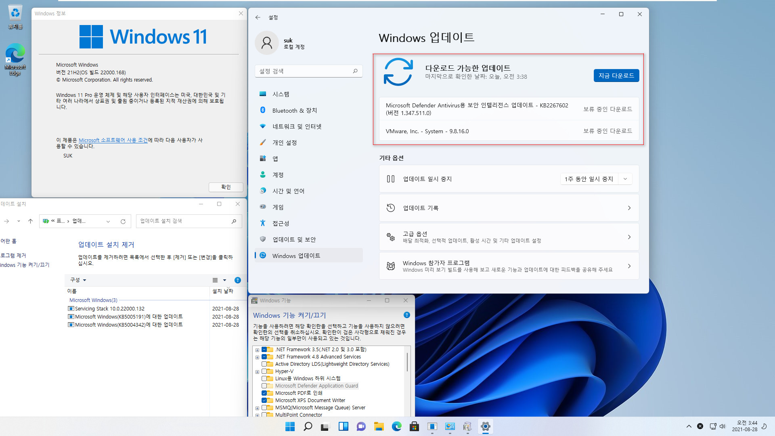This screenshot has height=436, width=775.
Task: Open 개인 설정 category
Action: coord(309,143)
